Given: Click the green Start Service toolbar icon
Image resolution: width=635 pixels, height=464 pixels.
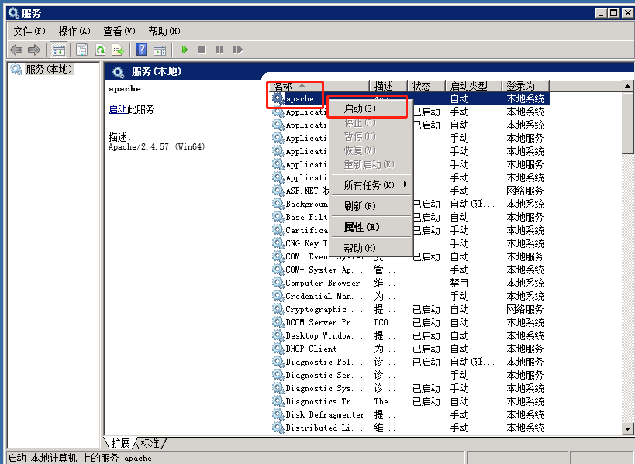Looking at the screenshot, I should tap(185, 50).
